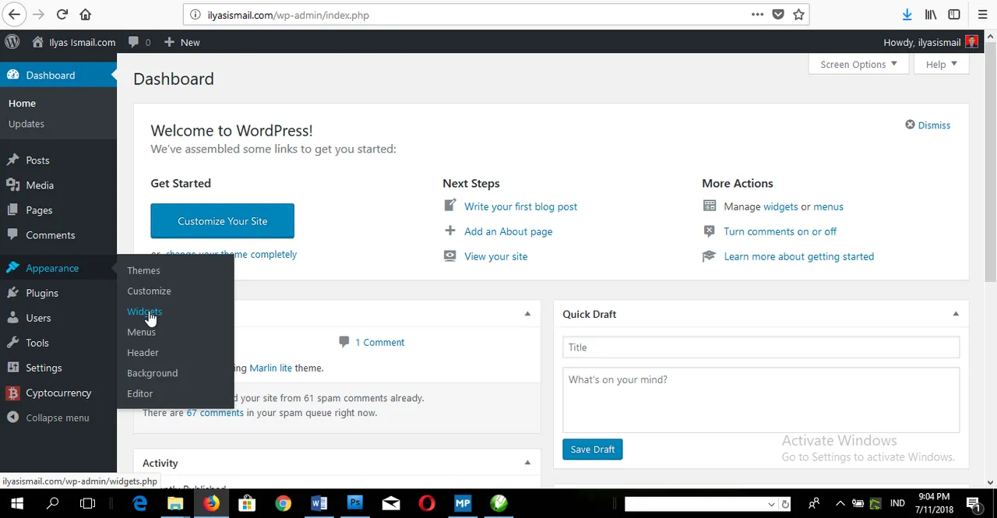Click Turn comments on or off link
This screenshot has height=518, width=997.
[780, 231]
